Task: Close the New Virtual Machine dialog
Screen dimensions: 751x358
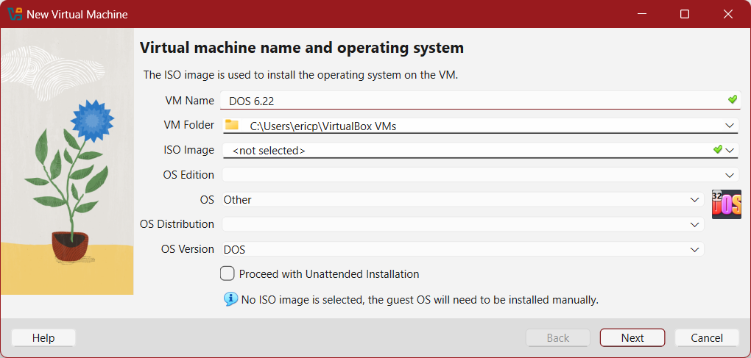Action: pos(728,14)
